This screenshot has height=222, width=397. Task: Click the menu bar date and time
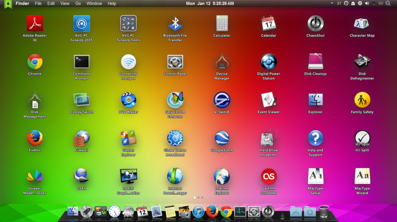coord(210,3)
